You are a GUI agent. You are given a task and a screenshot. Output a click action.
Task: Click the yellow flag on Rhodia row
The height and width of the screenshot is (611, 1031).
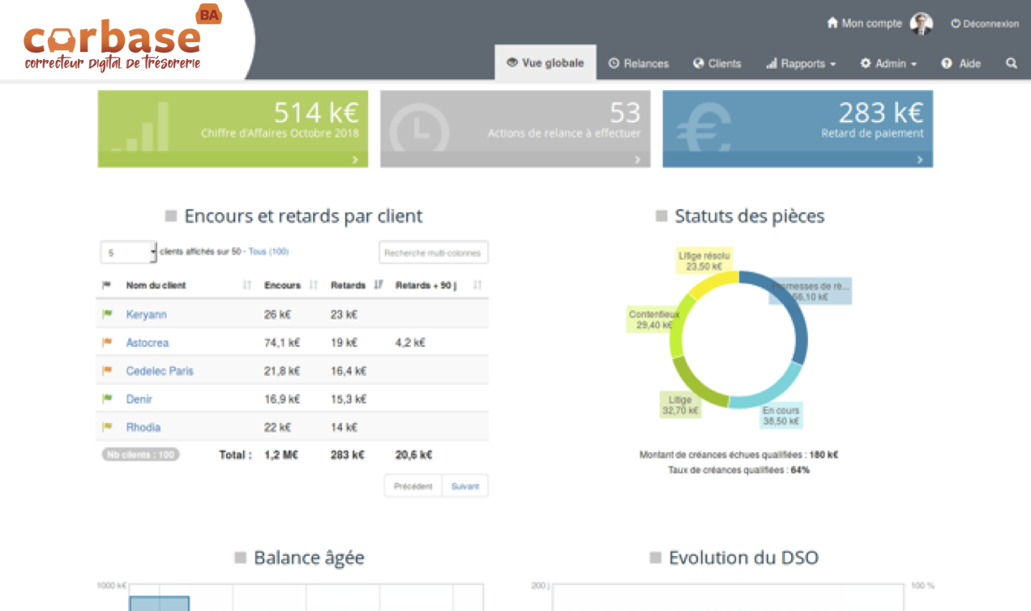coord(106,427)
